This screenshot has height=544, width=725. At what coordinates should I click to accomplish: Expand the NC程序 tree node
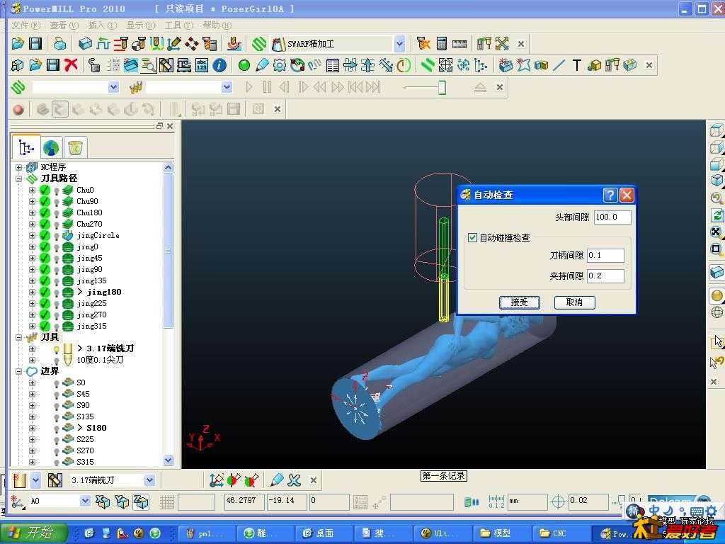tap(18, 167)
